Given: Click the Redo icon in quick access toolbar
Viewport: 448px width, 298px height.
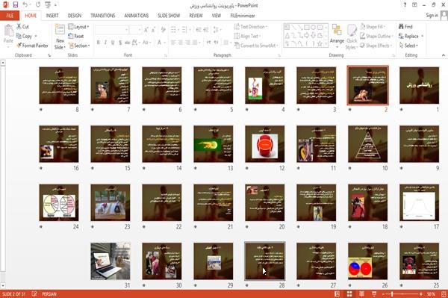Looking at the screenshot, I should (x=38, y=4).
